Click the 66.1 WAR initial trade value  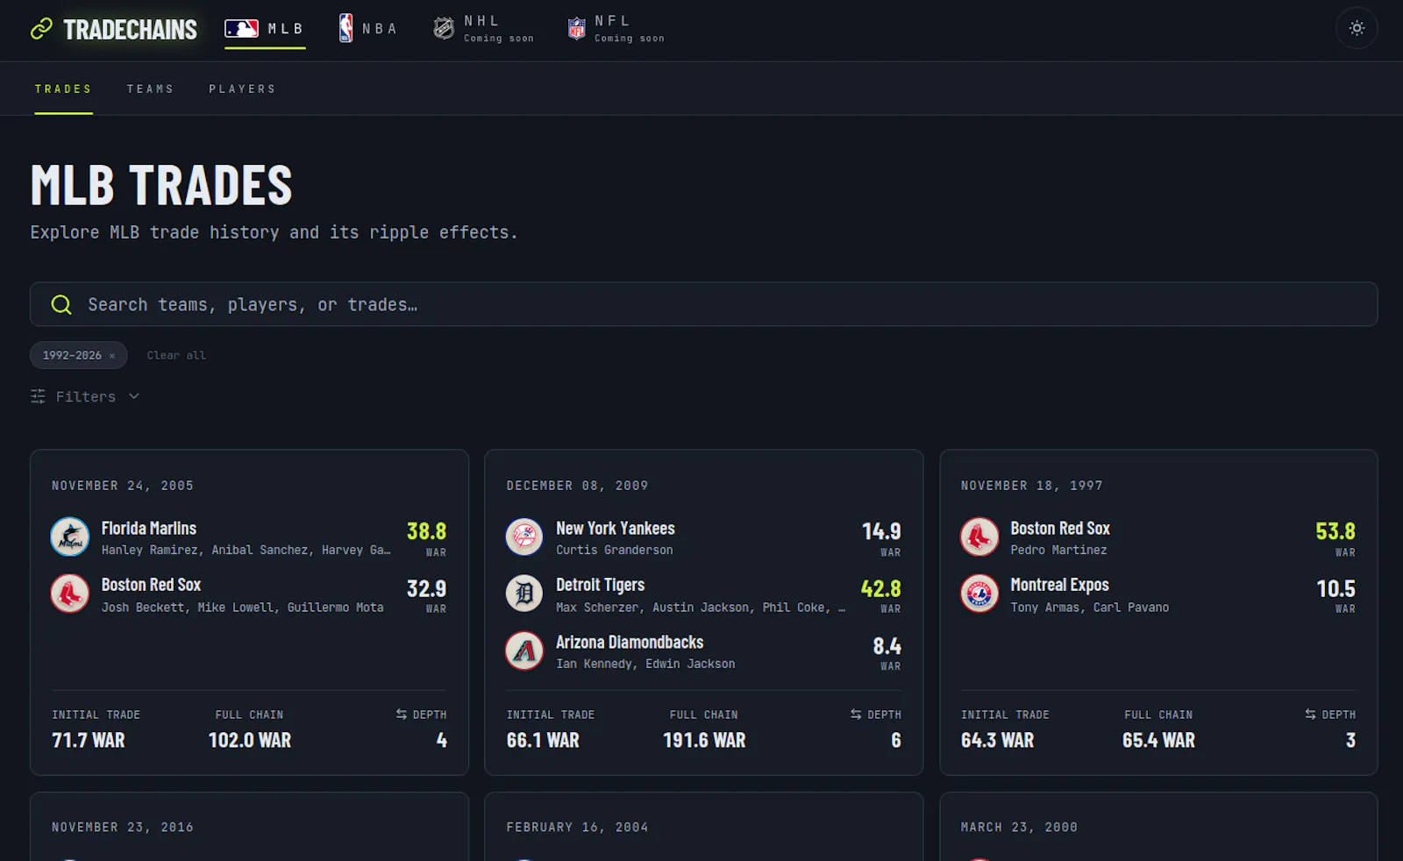543,741
